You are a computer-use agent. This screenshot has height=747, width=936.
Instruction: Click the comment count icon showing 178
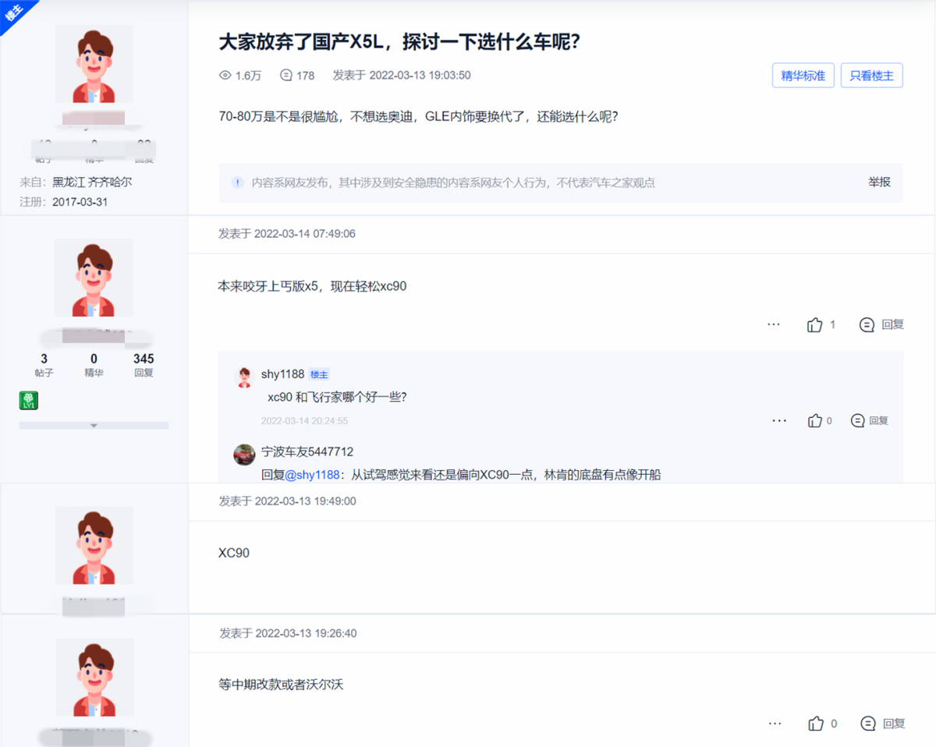[x=285, y=76]
